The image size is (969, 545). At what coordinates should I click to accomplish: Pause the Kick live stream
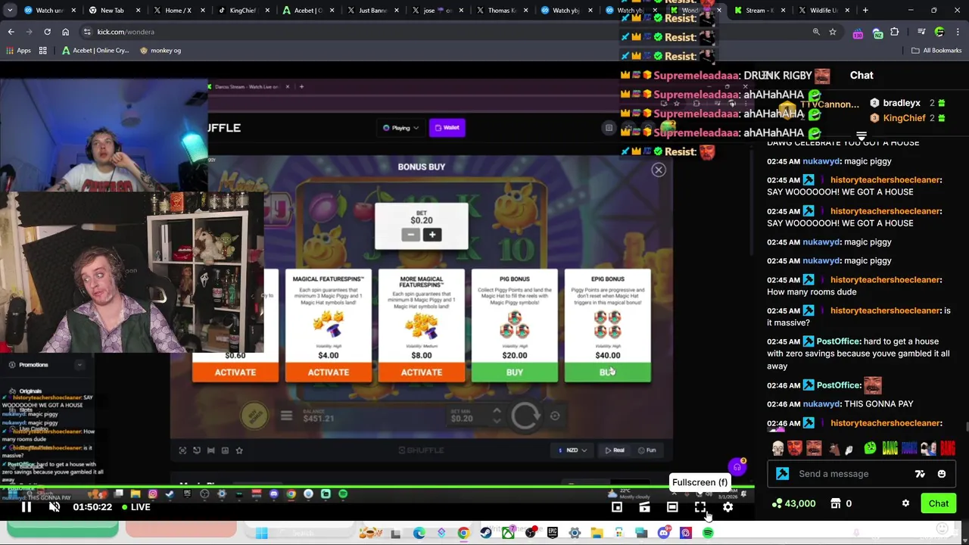(x=26, y=507)
